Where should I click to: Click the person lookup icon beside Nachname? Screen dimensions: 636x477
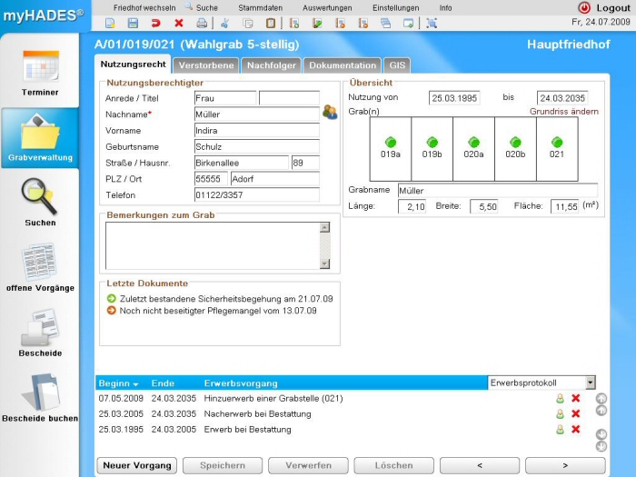pos(330,112)
